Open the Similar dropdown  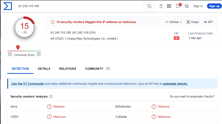click(173, 22)
